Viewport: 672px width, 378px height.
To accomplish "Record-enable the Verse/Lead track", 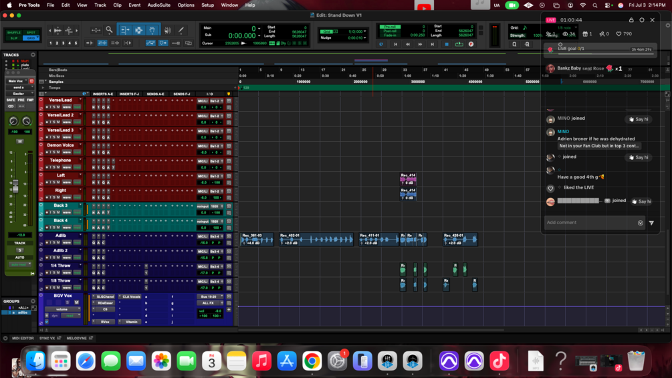I will [47, 107].
